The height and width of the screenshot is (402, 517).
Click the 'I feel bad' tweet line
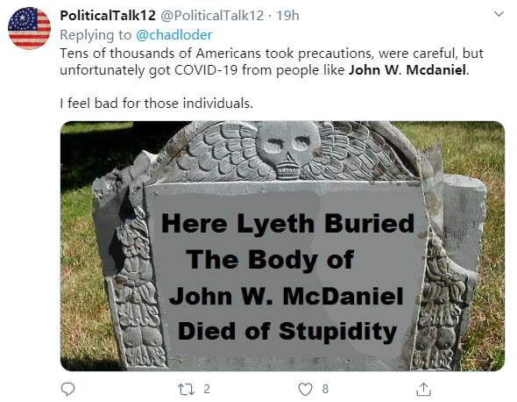click(x=157, y=103)
